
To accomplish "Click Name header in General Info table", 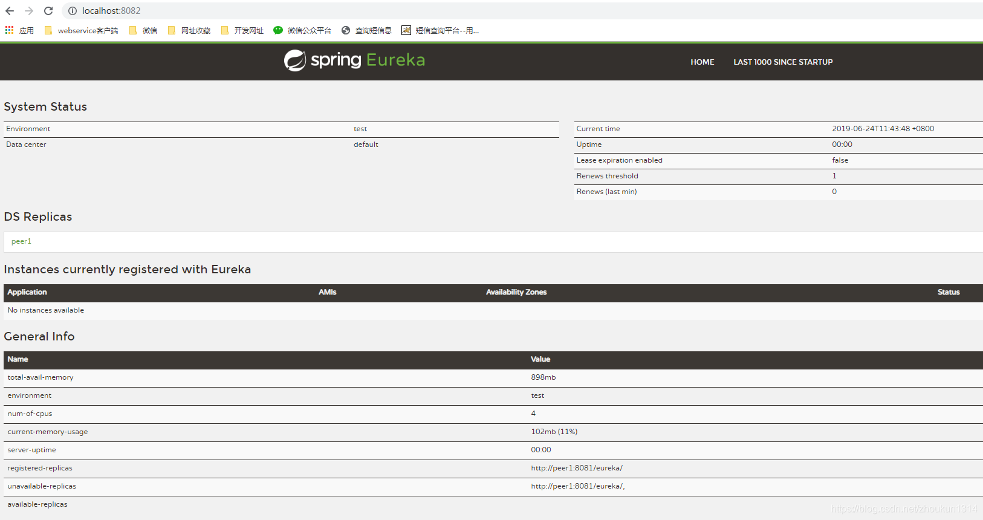I will 18,359.
